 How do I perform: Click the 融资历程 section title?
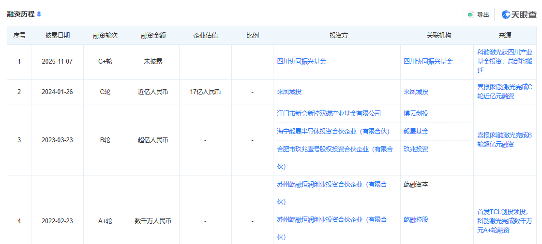click(x=21, y=14)
